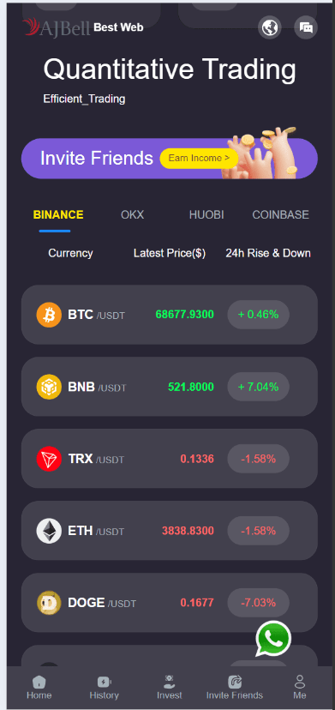The width and height of the screenshot is (335, 710).
Task: Click the red TRX coin icon
Action: [x=49, y=459]
